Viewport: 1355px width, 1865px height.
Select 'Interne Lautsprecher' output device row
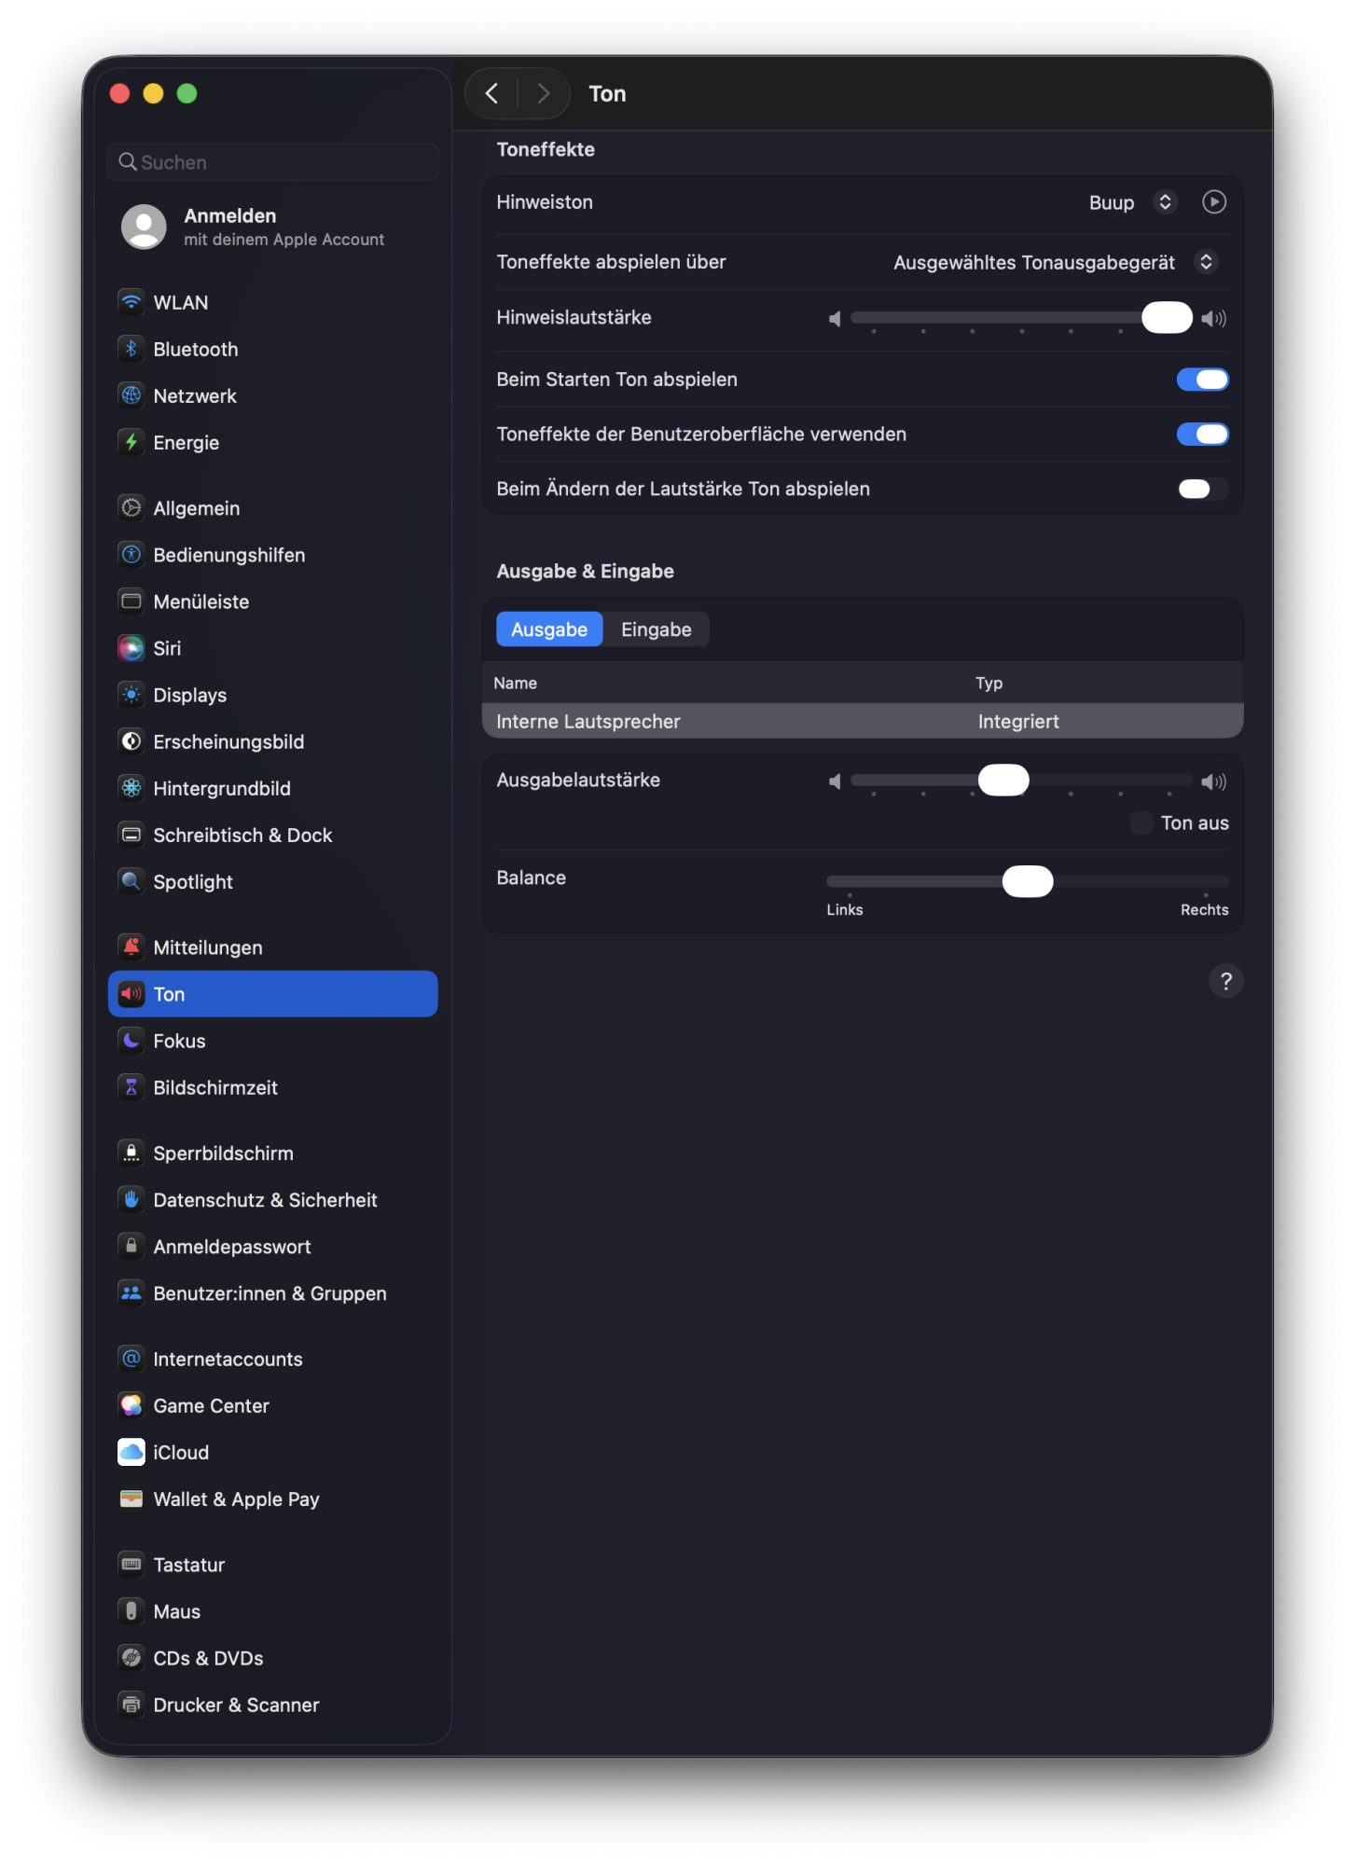click(862, 722)
